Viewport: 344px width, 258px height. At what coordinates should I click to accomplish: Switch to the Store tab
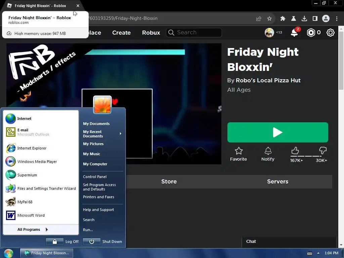(x=169, y=182)
